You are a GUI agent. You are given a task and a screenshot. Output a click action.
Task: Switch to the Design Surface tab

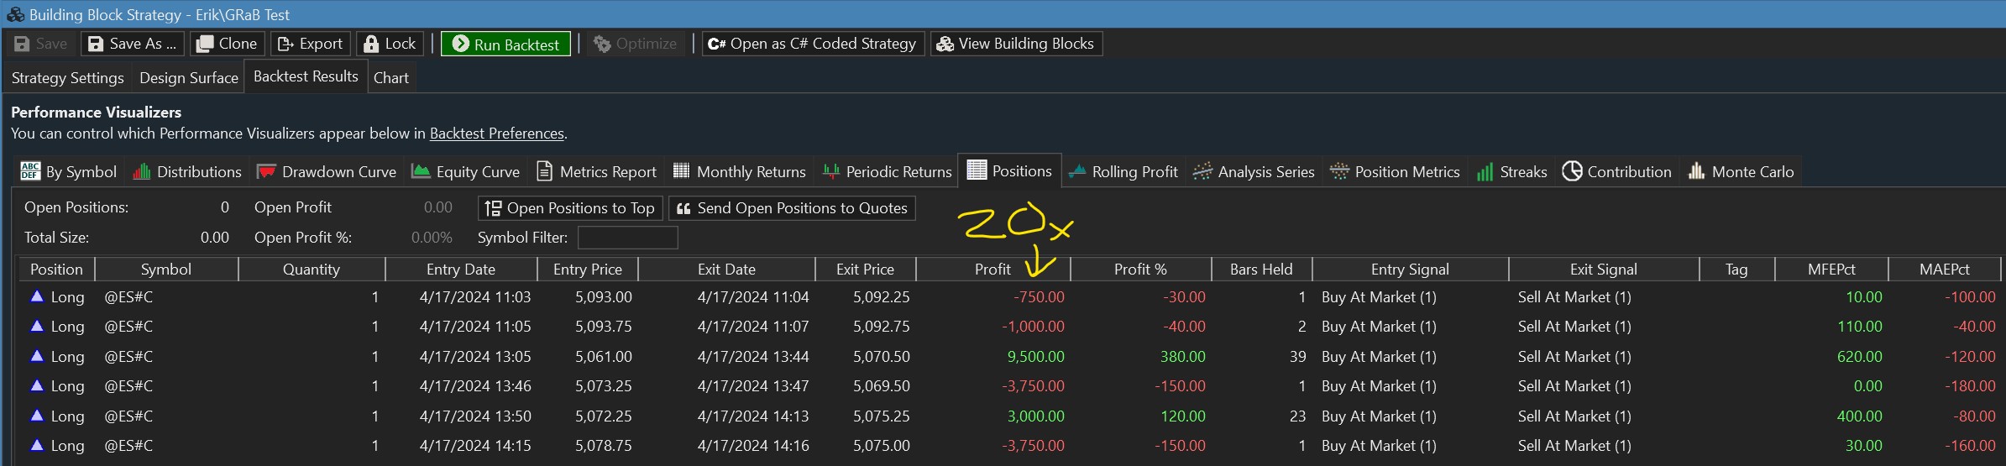(189, 77)
